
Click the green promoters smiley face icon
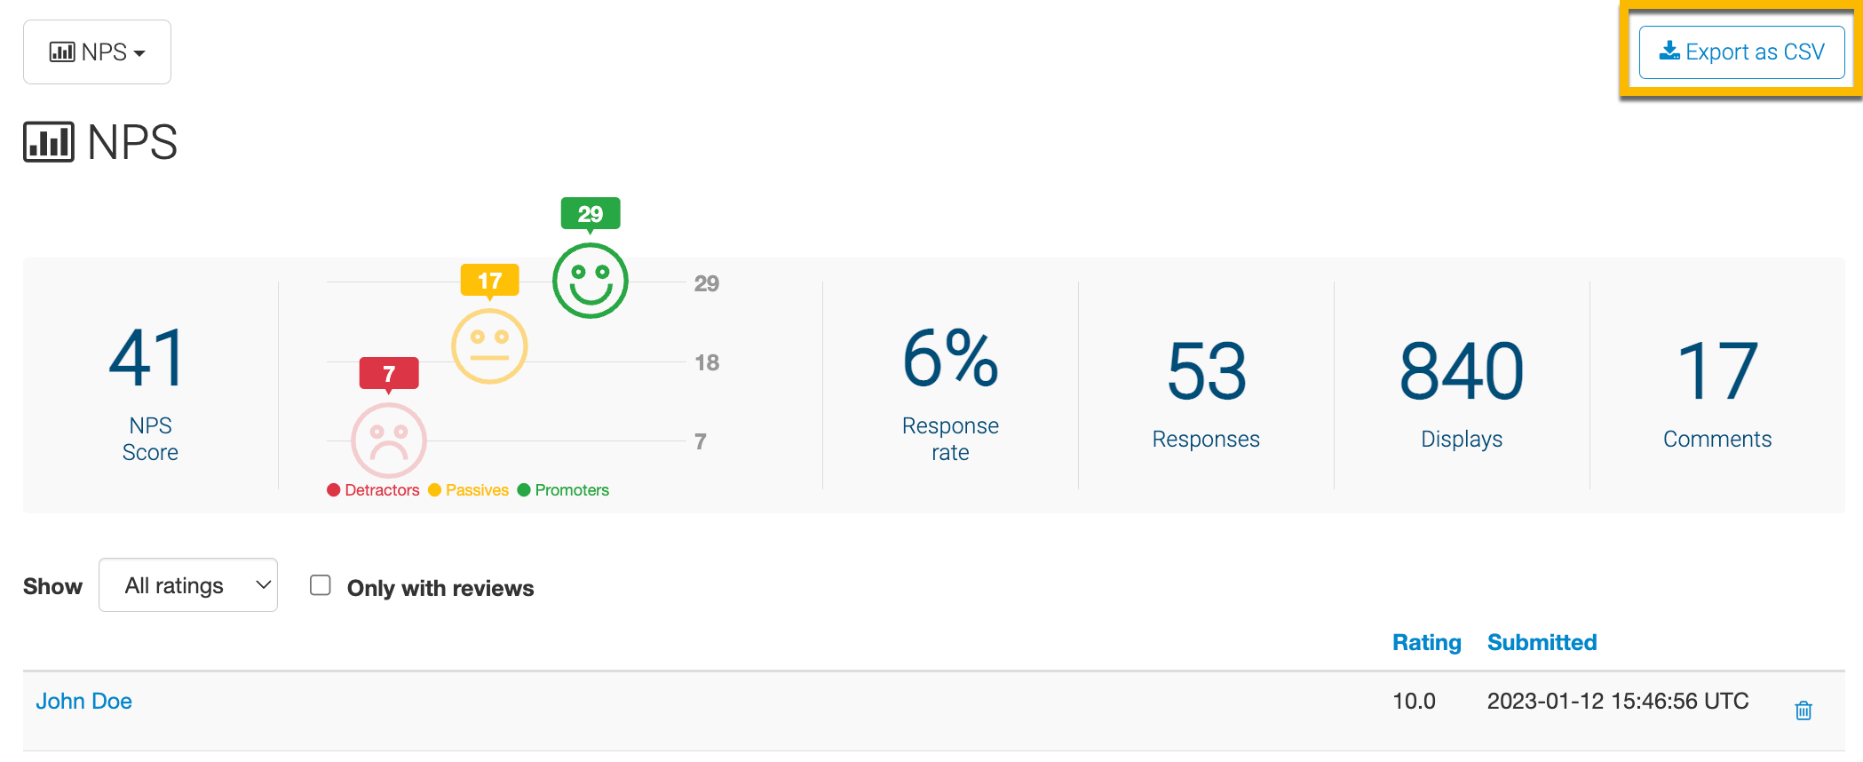(591, 281)
